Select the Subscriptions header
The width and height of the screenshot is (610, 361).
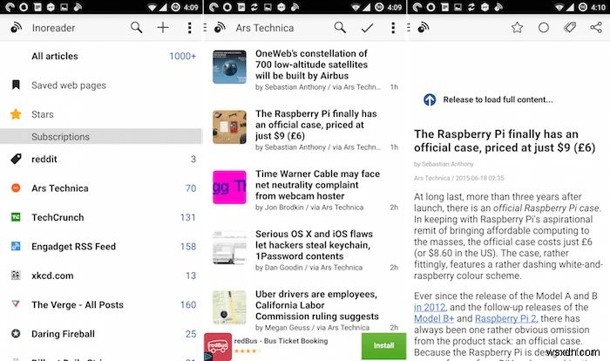[101, 137]
